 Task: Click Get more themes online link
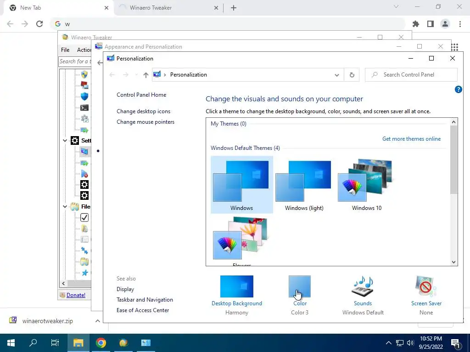412,139
